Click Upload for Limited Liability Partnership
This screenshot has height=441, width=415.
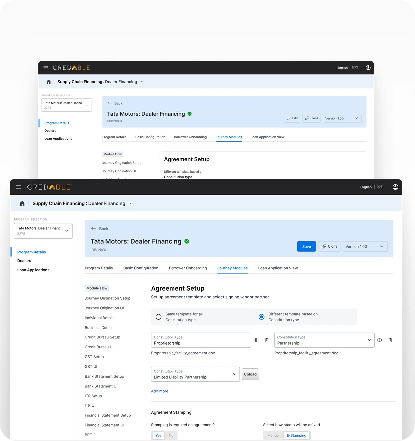pos(250,374)
